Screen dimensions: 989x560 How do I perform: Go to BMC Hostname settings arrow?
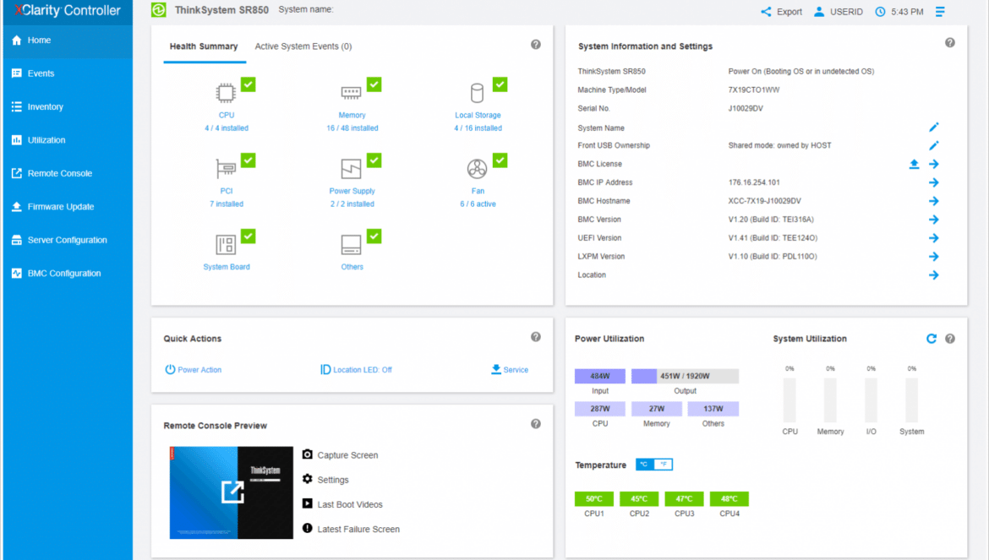coord(933,201)
